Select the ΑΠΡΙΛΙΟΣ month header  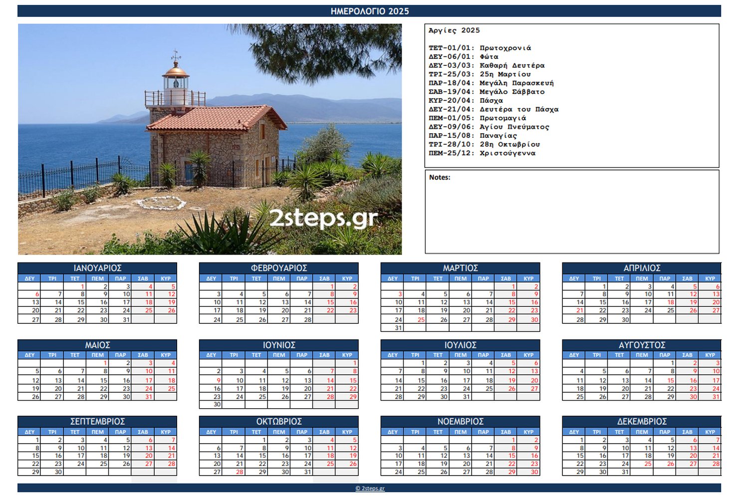click(x=642, y=268)
